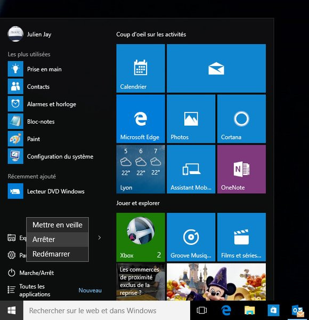Click the Lecteur DVD Windows label
The height and width of the screenshot is (320, 309).
tap(56, 192)
